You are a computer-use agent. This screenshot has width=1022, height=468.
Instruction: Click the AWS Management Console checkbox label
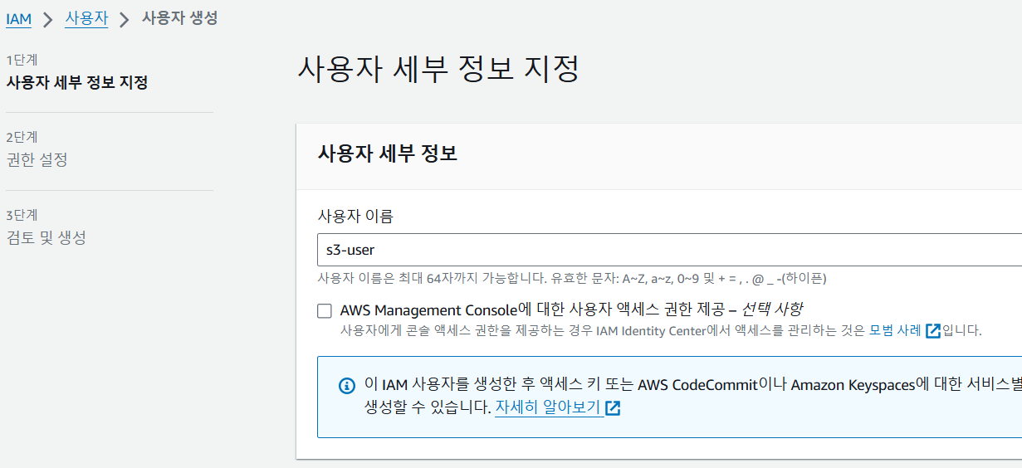coord(571,310)
